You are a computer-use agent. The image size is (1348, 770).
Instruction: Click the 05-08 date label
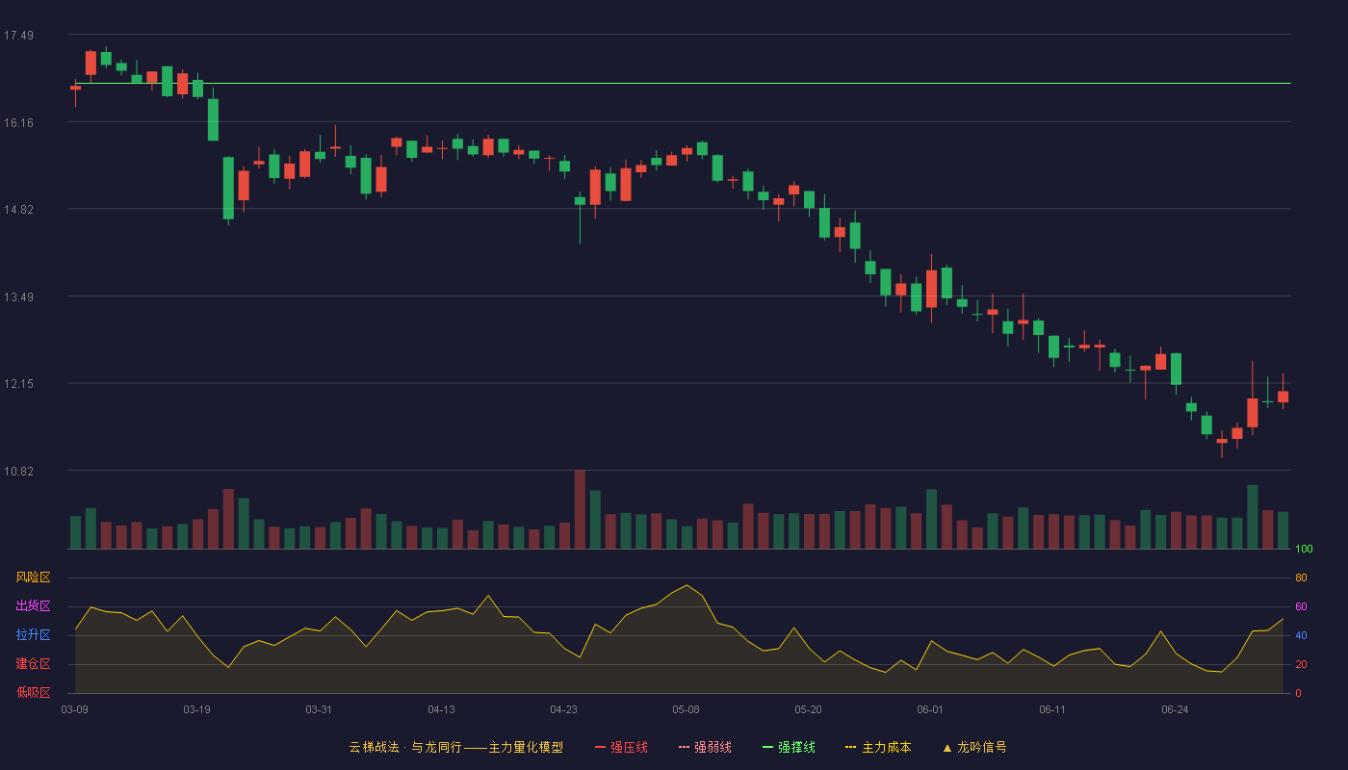(x=686, y=709)
